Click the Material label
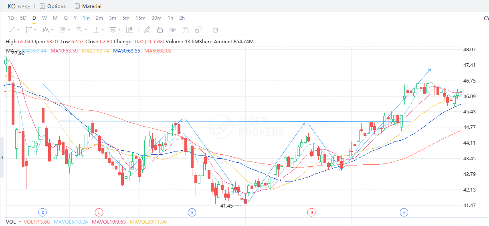 92,6
